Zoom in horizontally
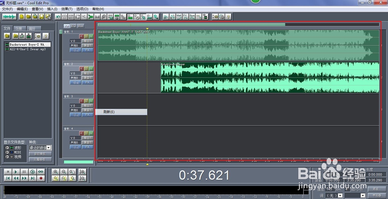Image resolution: width=388 pixels, height=199 pixels. (55, 172)
